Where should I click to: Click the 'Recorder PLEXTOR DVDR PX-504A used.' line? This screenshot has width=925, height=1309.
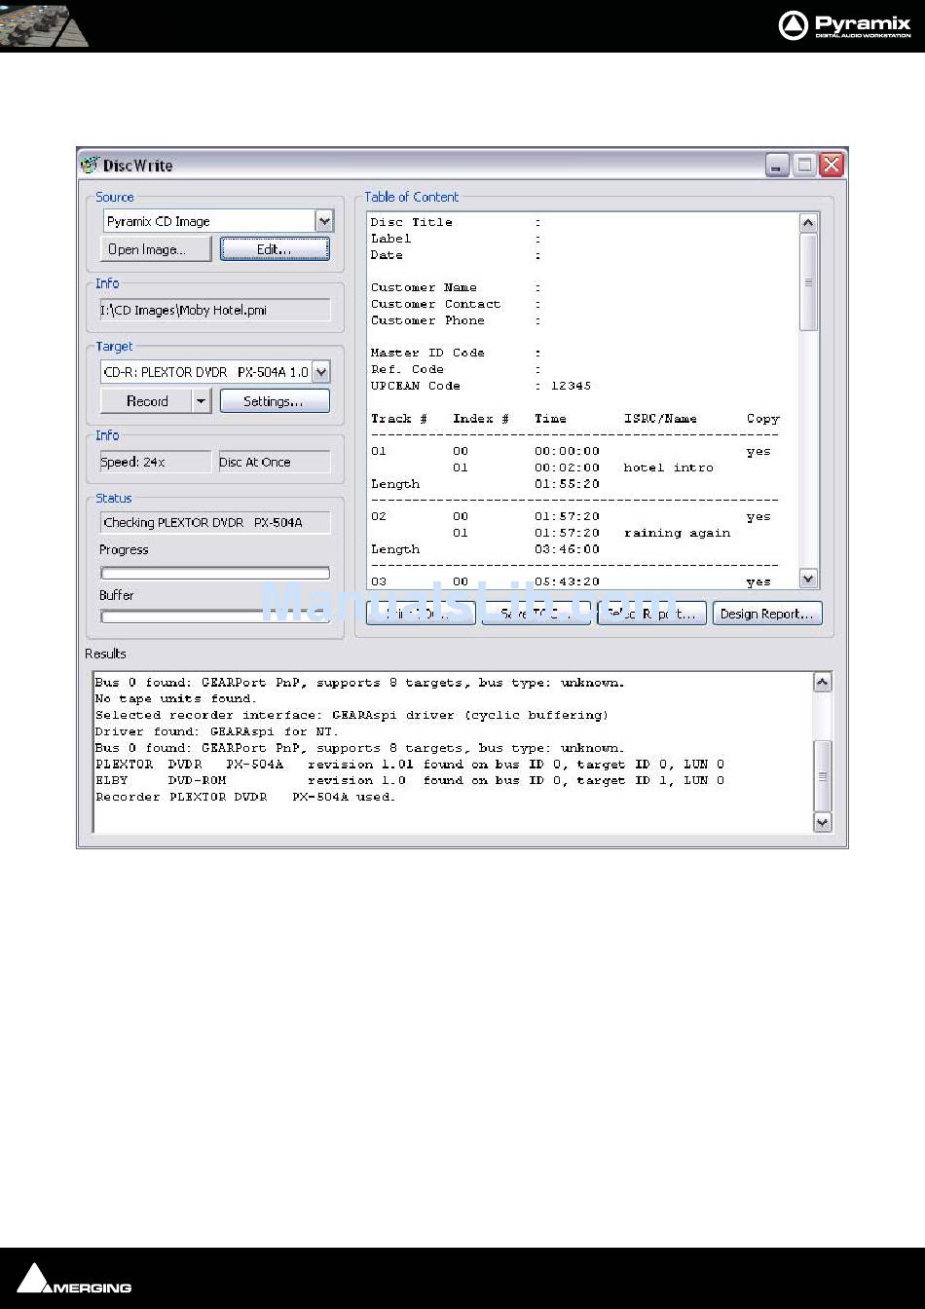[x=246, y=797]
